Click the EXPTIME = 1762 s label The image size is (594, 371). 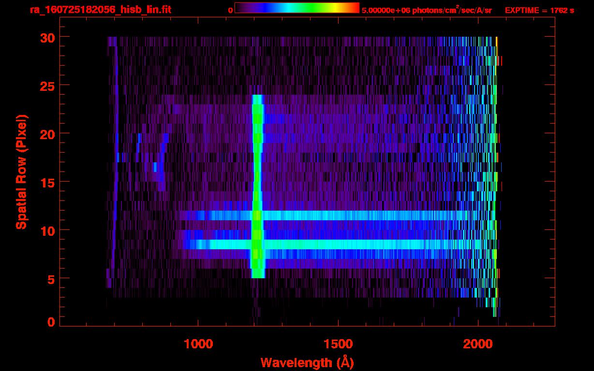point(539,10)
